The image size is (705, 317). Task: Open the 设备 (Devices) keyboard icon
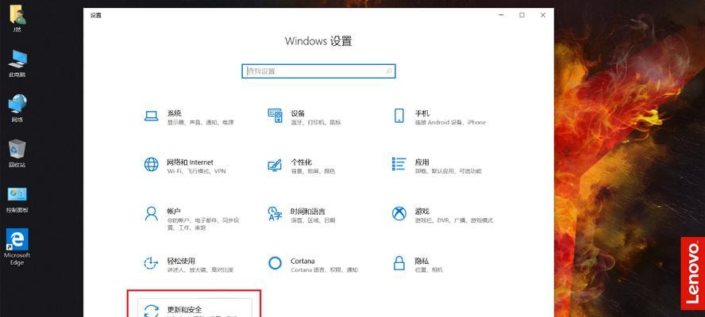[x=275, y=116]
